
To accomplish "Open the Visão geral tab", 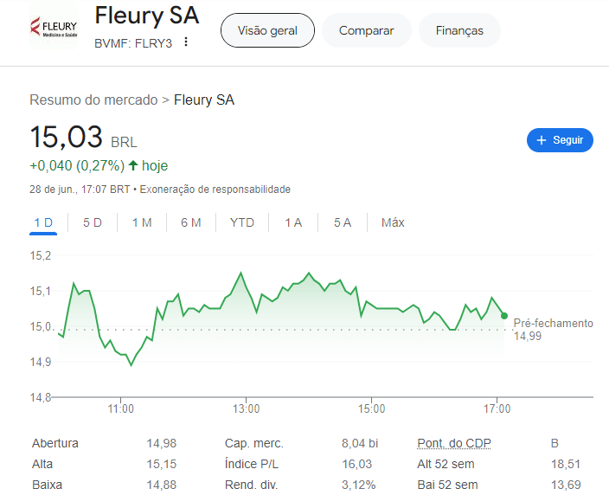I will (267, 30).
